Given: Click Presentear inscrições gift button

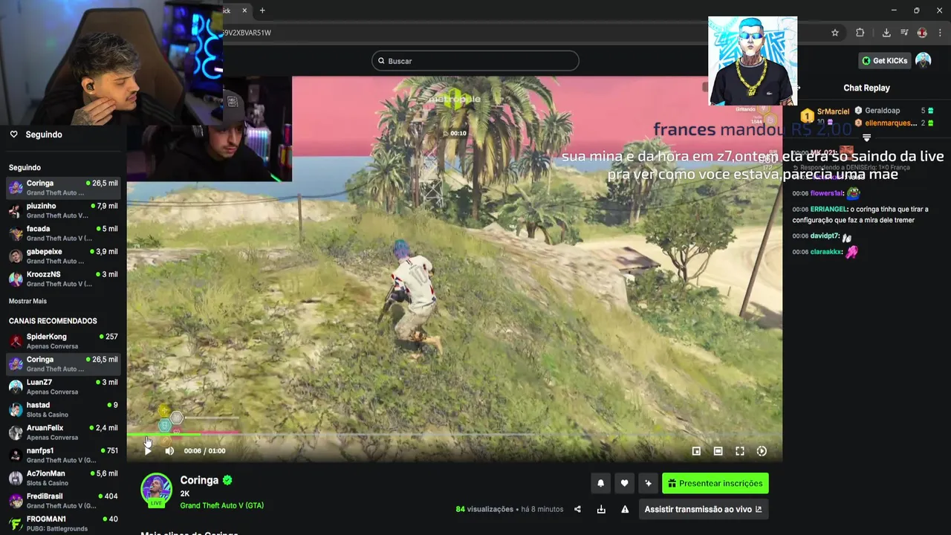Looking at the screenshot, I should (715, 483).
